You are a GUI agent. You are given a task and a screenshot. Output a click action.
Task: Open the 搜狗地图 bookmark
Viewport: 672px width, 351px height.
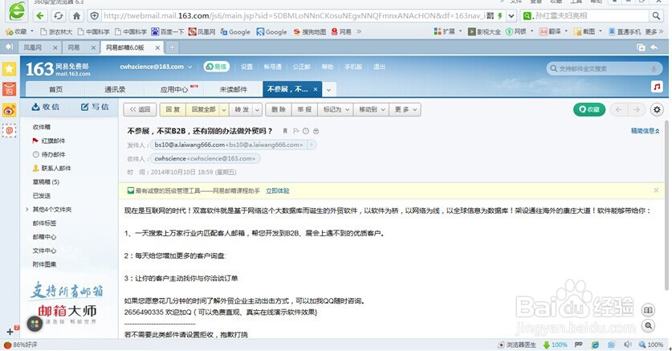(x=309, y=31)
